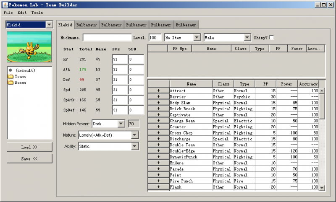336x202 pixels.
Task: Click the Hidden Power value 70 field
Action: (x=134, y=124)
